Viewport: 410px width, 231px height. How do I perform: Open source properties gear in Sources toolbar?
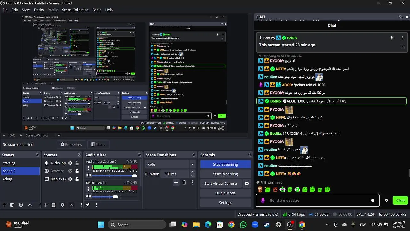(62, 205)
